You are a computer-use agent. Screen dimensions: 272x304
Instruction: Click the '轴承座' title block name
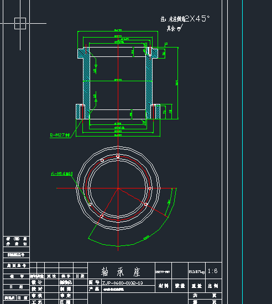[121, 272]
